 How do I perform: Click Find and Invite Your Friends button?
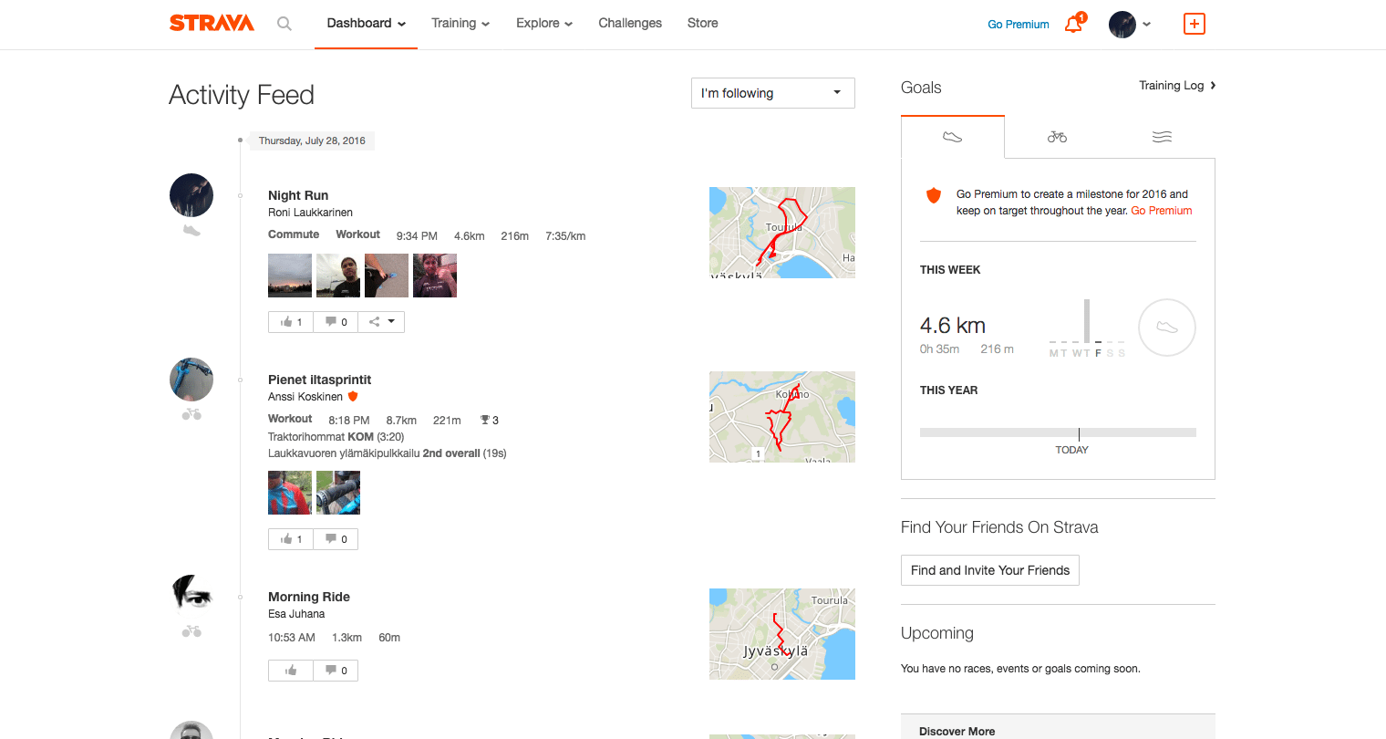[x=990, y=570]
